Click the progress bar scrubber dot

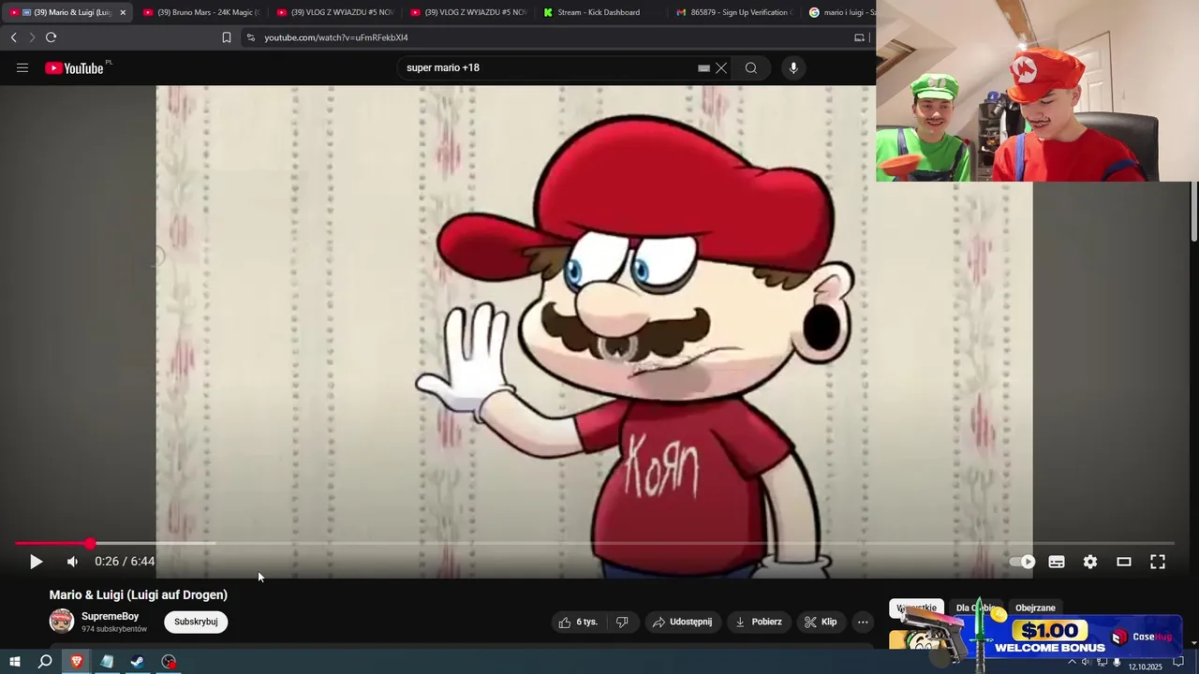click(x=90, y=543)
